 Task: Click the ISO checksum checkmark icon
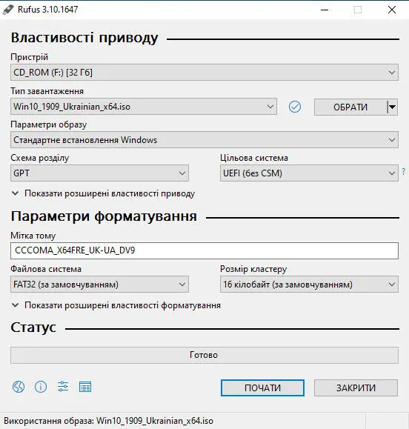coord(295,107)
